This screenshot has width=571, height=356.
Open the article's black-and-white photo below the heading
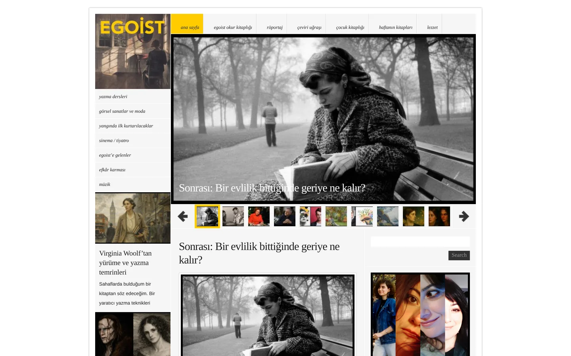(x=268, y=315)
